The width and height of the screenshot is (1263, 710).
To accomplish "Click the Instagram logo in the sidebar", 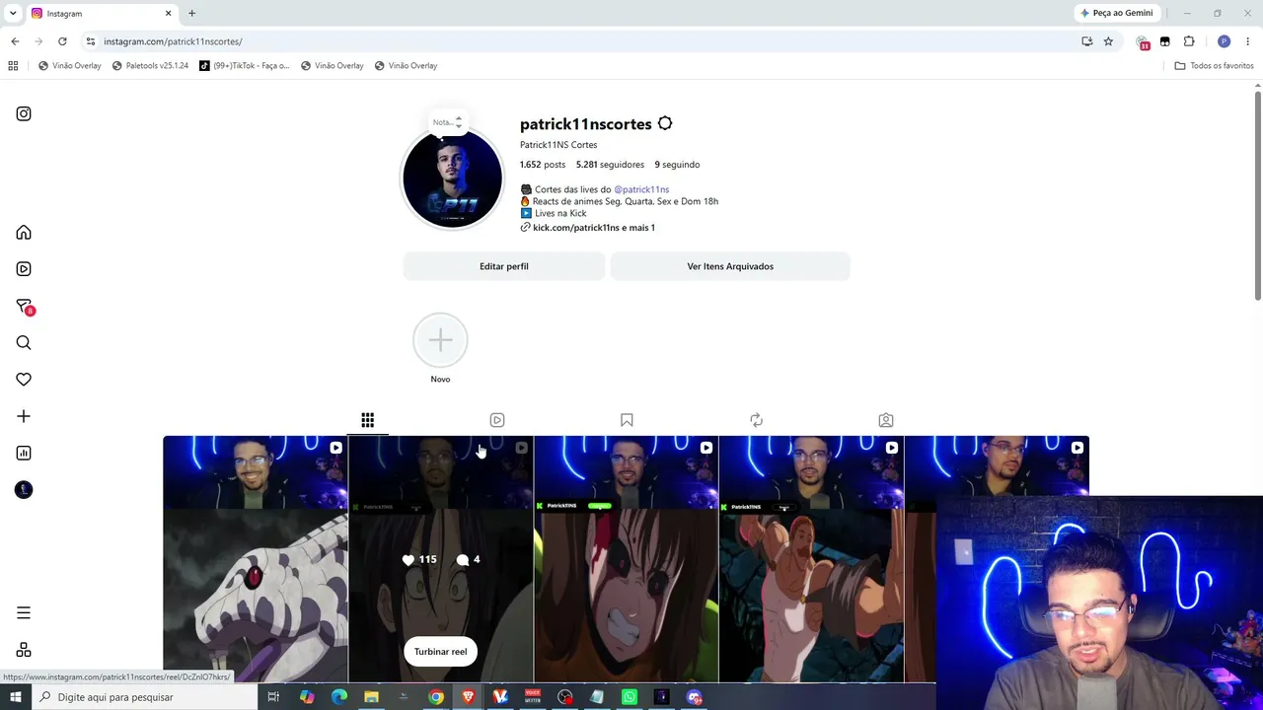I will (x=24, y=113).
